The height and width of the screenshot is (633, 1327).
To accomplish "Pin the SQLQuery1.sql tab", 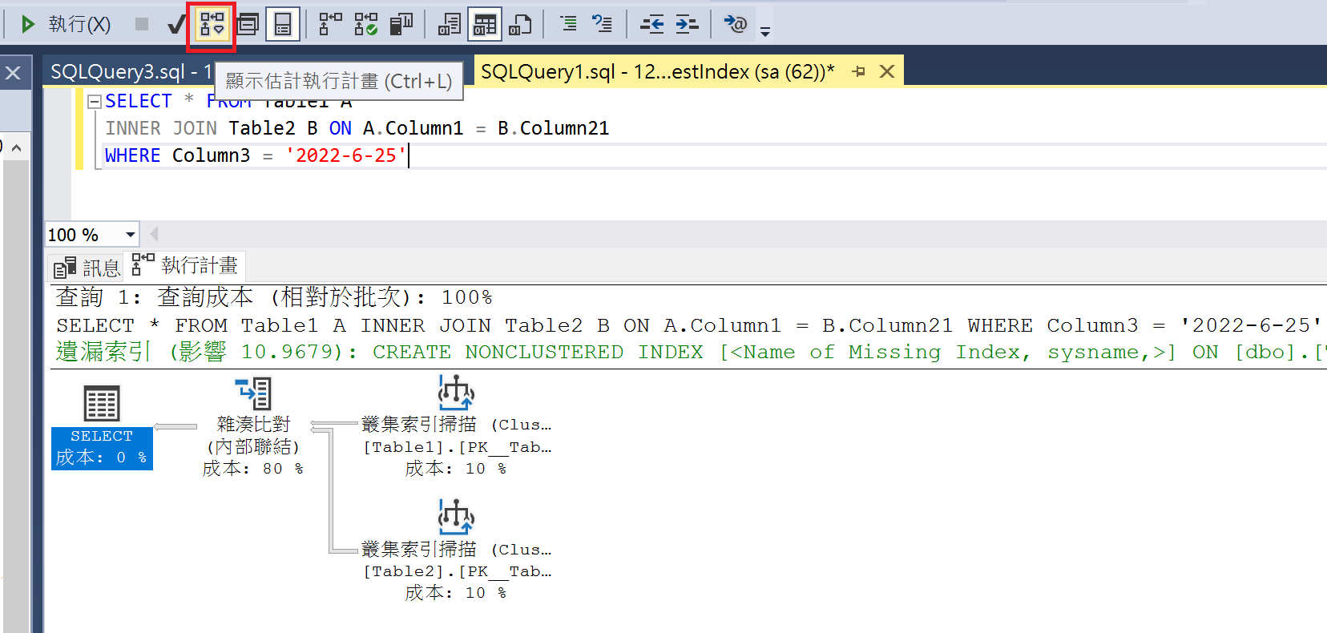I will coord(858,71).
